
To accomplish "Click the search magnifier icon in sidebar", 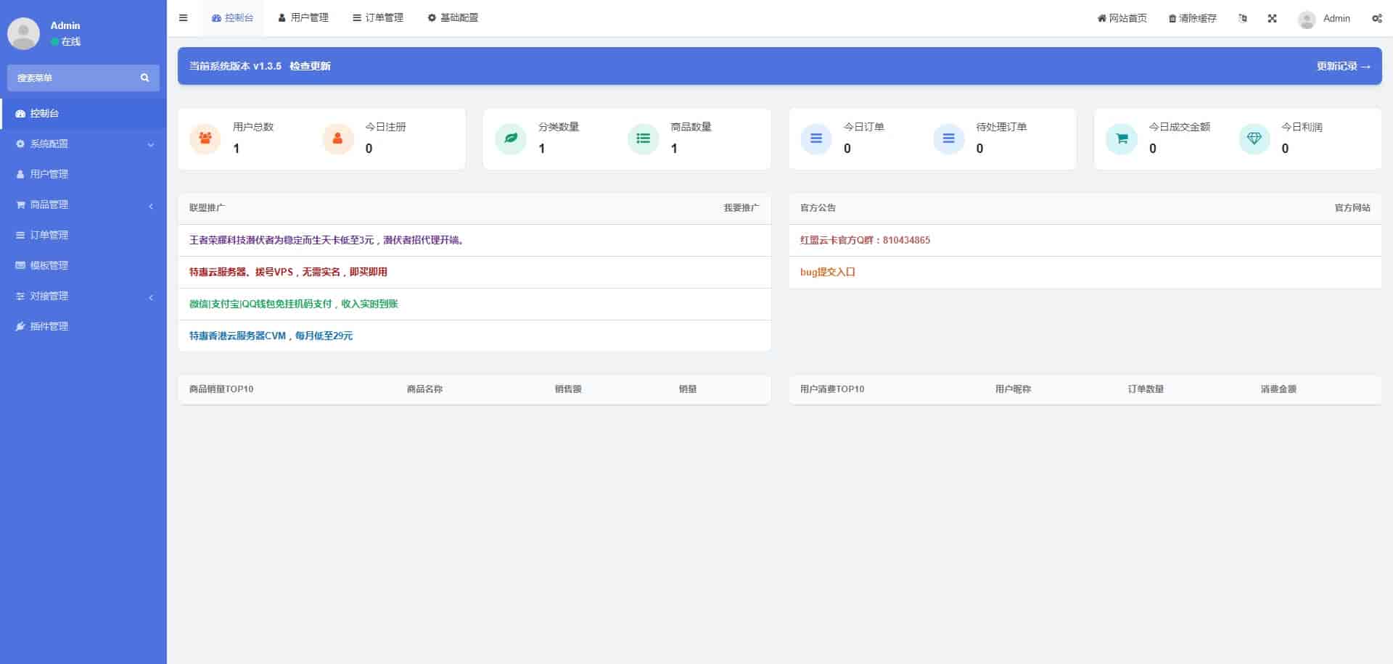I will 144,78.
